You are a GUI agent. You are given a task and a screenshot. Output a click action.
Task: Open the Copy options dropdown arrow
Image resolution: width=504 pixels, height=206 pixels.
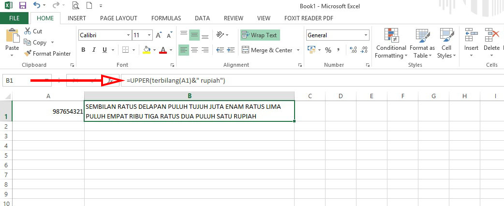(x=52, y=43)
